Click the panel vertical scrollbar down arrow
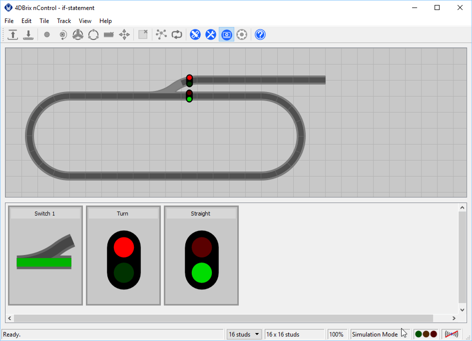 [463, 310]
